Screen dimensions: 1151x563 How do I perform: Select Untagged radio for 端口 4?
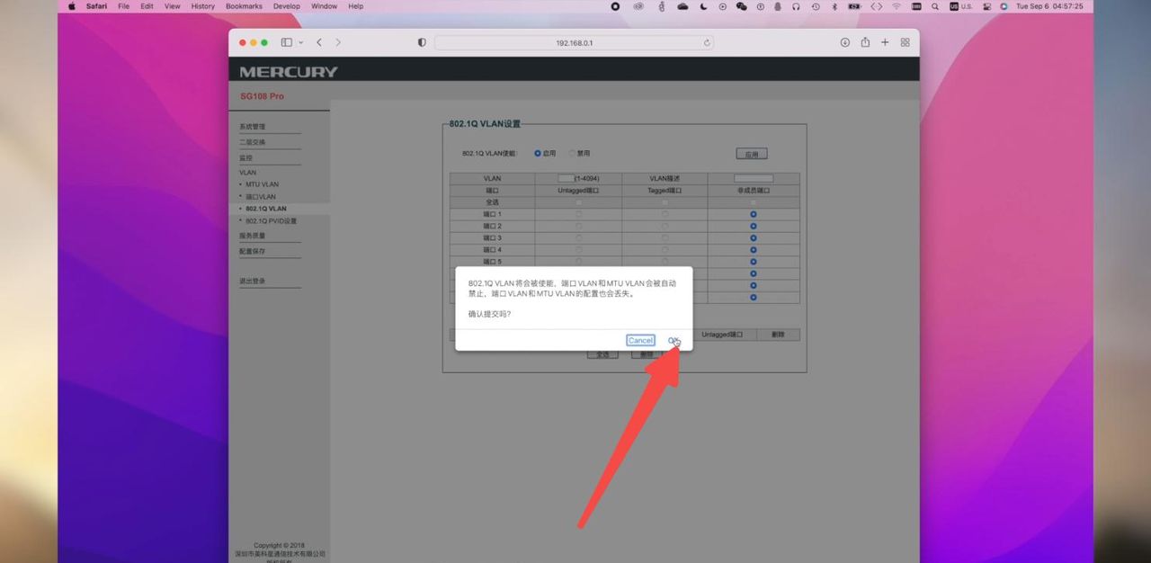[x=578, y=249]
